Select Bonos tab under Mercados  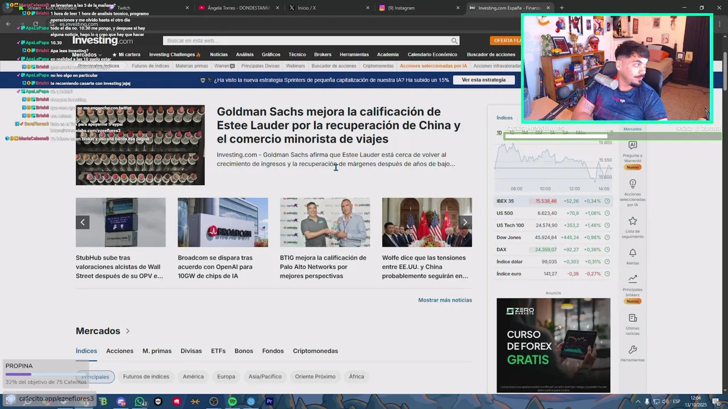[244, 351]
